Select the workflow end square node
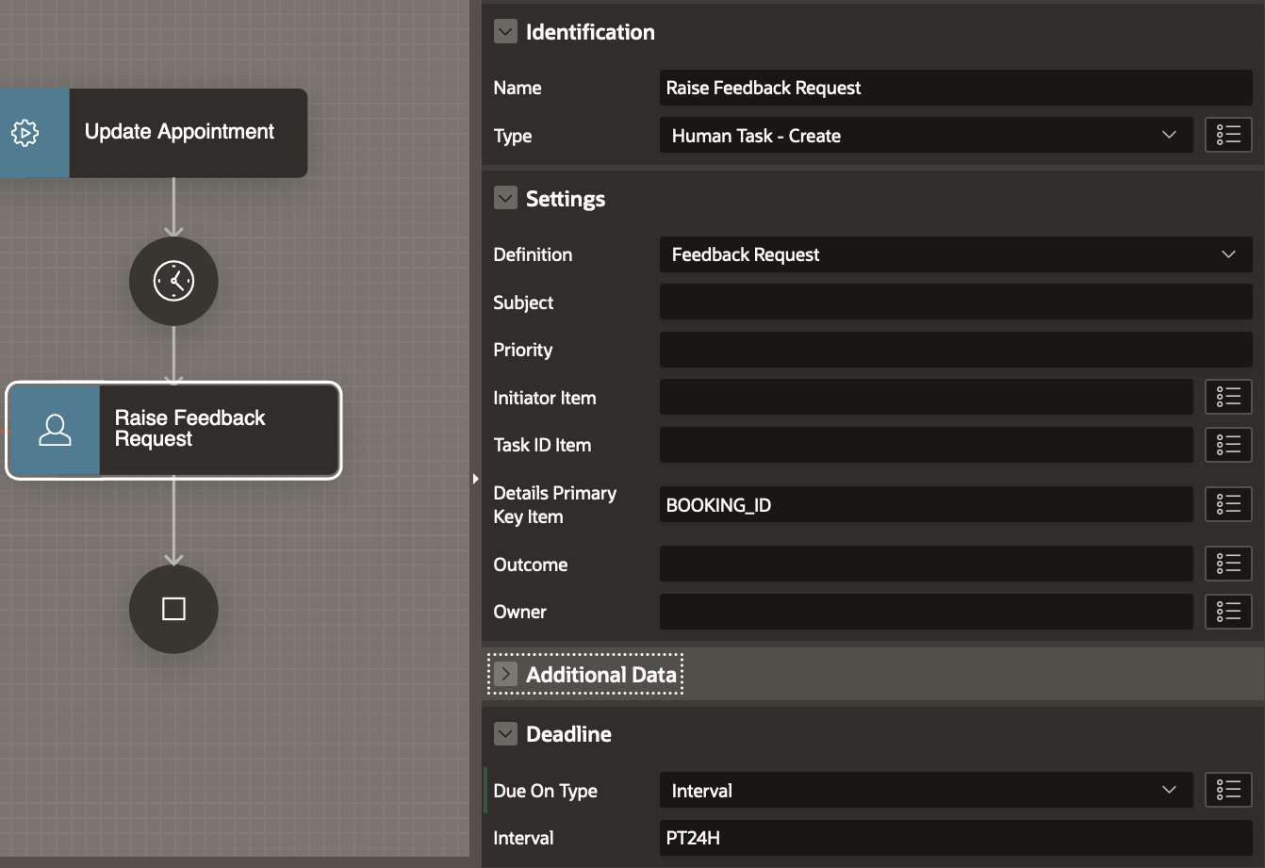 (173, 609)
